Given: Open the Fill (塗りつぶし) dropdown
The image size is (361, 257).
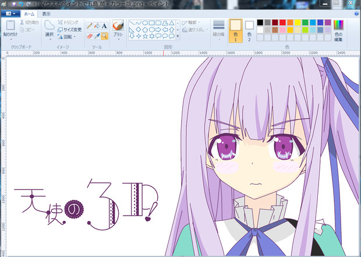Looking at the screenshot, I should (x=195, y=30).
